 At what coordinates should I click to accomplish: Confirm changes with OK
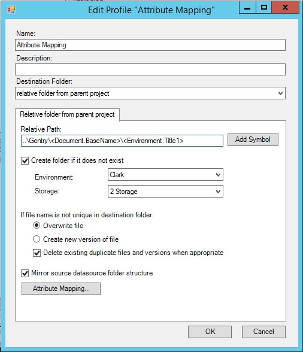pos(210,332)
